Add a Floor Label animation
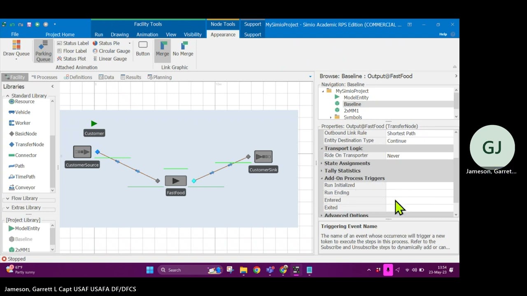Image resolution: width=527 pixels, height=296 pixels. click(x=72, y=51)
